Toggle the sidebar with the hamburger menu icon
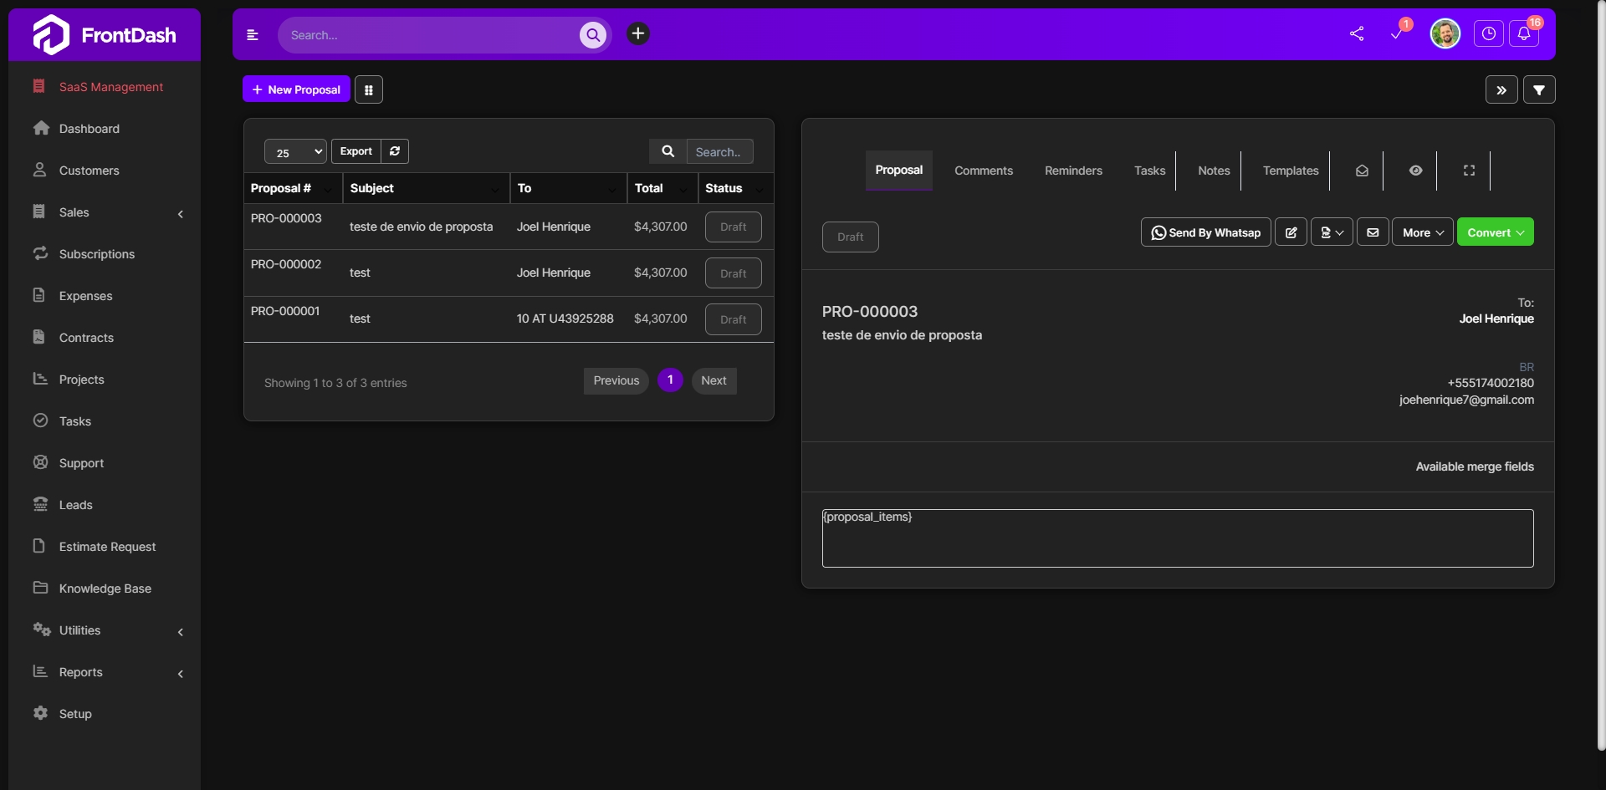Screen dimensions: 1606x790 point(253,35)
